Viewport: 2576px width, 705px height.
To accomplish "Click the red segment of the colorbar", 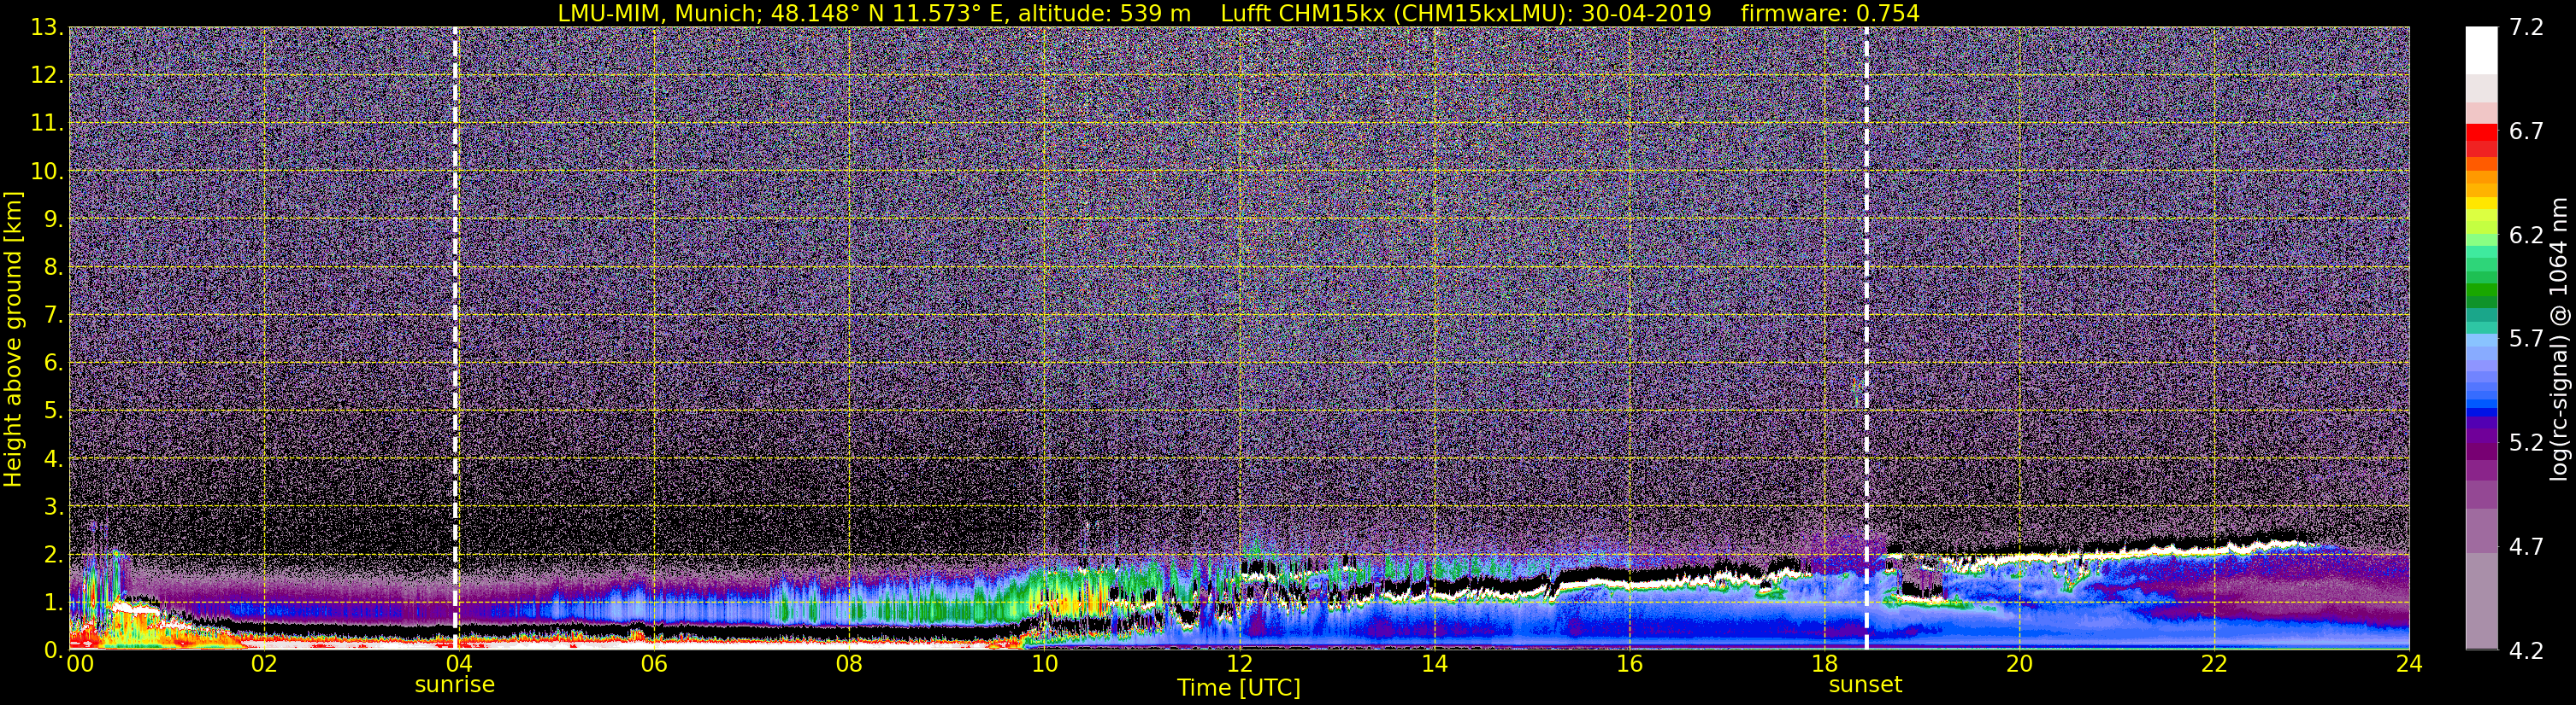I will click(2481, 133).
